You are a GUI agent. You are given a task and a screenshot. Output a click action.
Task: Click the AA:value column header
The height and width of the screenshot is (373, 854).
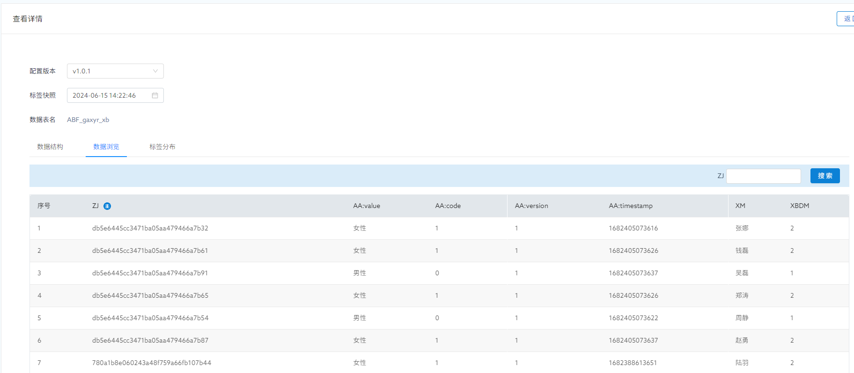click(x=367, y=206)
